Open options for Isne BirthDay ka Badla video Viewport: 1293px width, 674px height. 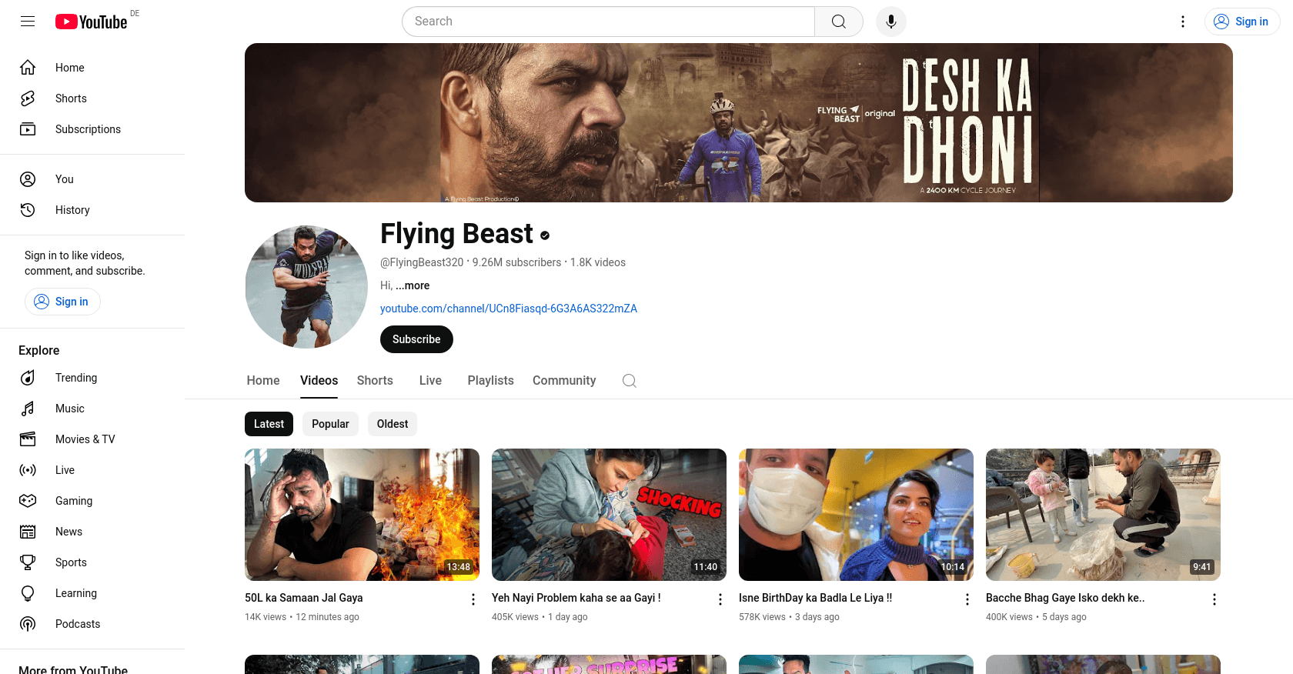tap(967, 599)
